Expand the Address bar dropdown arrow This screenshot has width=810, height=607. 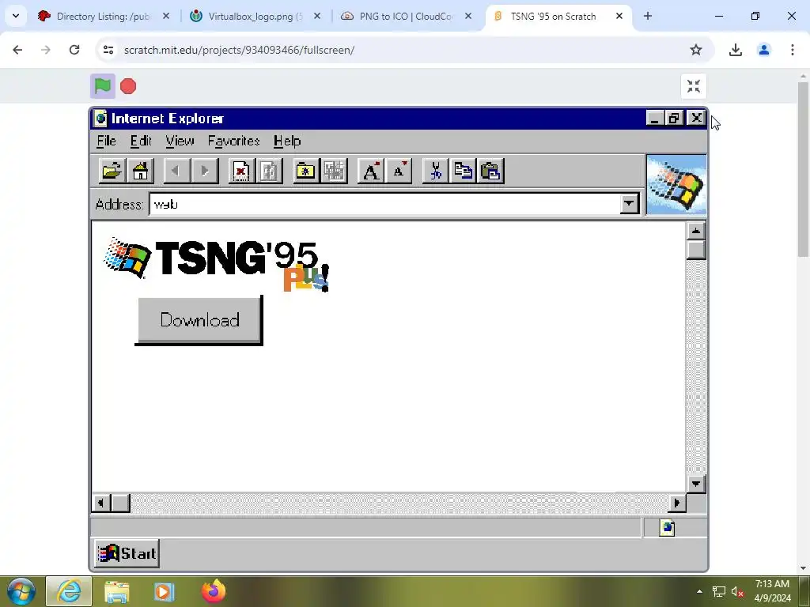629,204
